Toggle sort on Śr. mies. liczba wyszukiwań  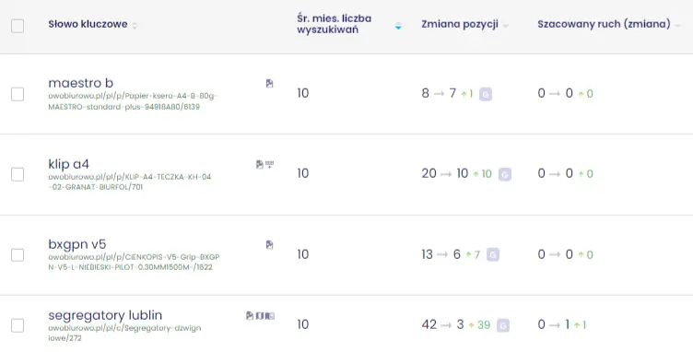[x=398, y=26]
